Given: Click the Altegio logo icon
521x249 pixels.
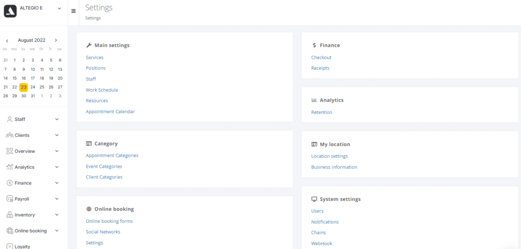Looking at the screenshot, I should click(x=10, y=11).
